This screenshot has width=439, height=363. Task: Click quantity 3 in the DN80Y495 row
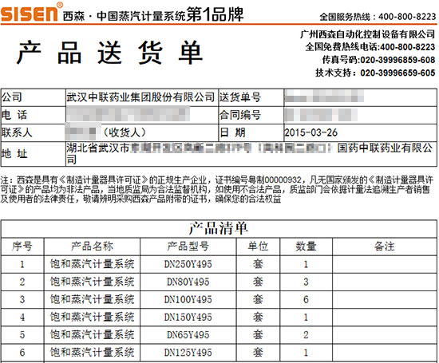[306, 282]
